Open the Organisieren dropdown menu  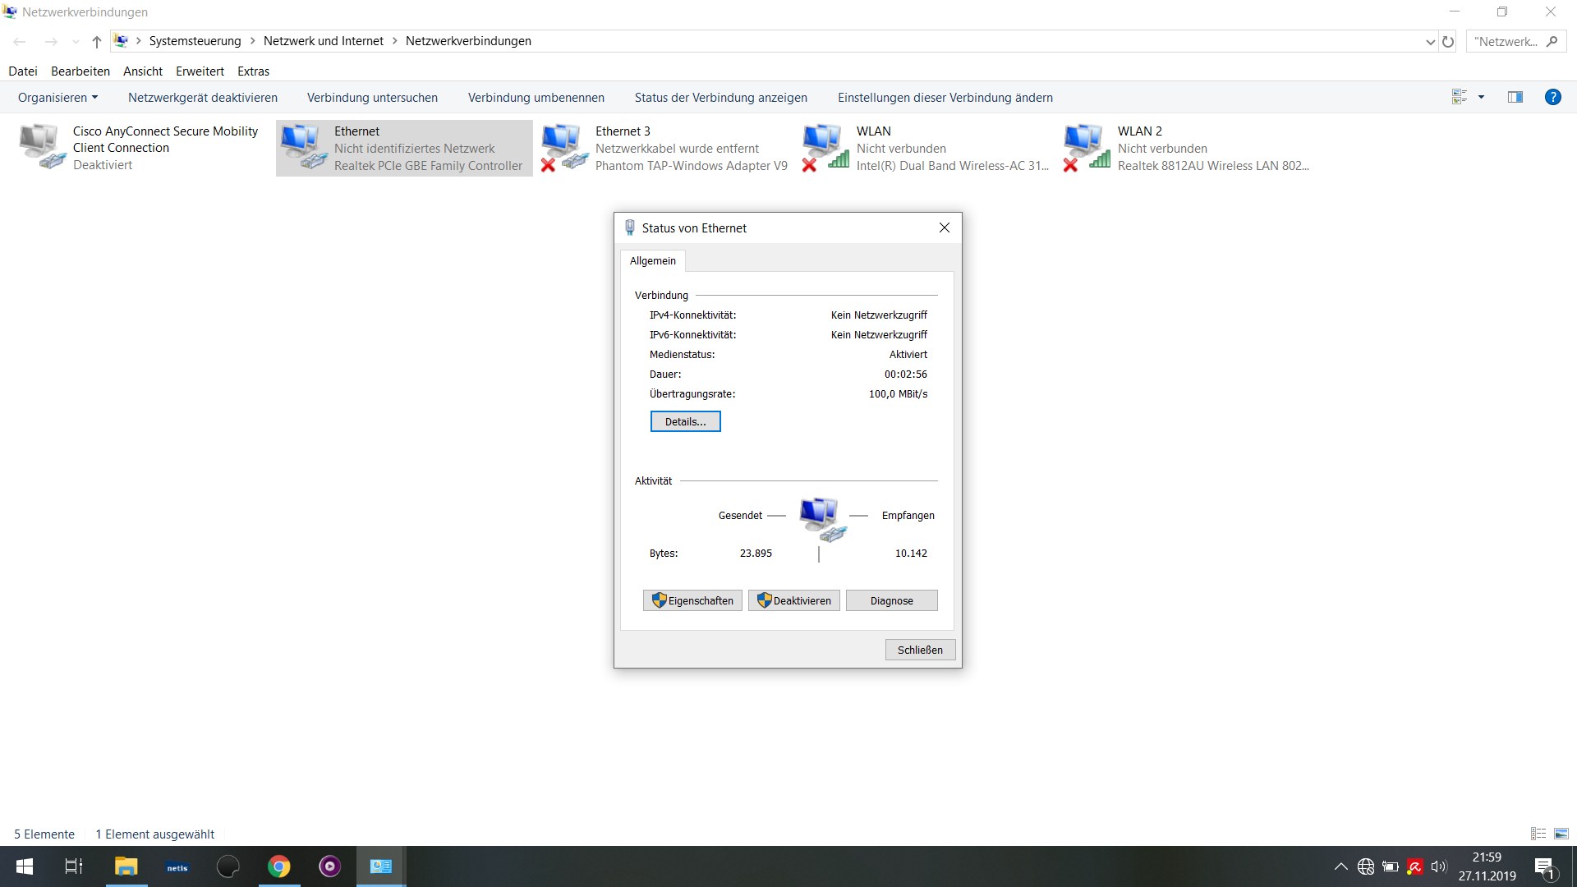pyautogui.click(x=57, y=97)
